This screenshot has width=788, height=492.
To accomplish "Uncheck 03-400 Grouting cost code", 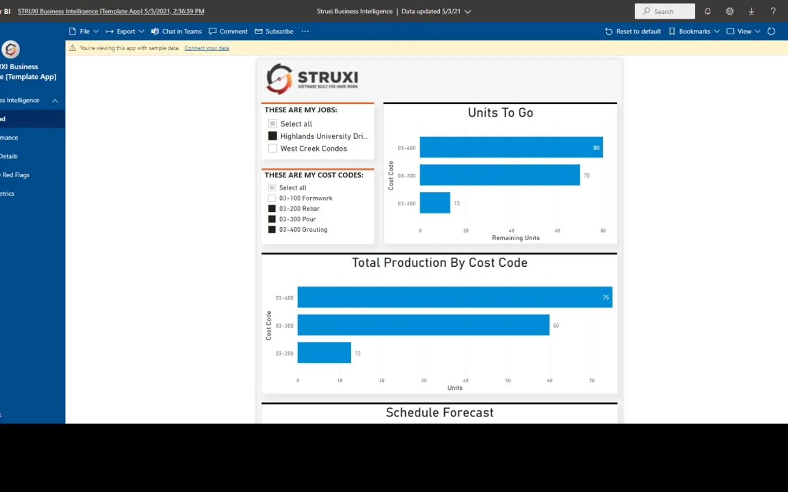I will [272, 229].
